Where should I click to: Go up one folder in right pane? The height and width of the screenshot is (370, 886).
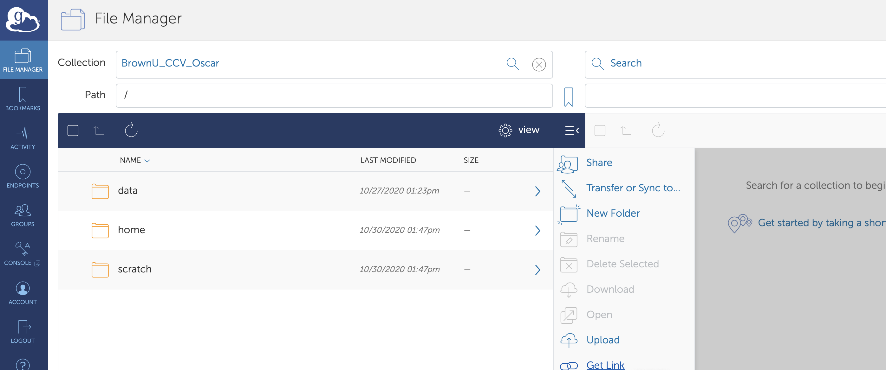(x=625, y=131)
